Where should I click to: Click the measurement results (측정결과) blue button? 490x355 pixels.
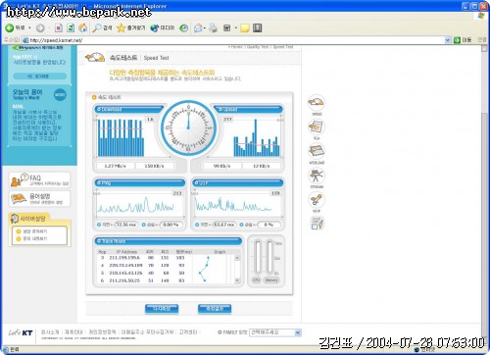click(x=215, y=309)
